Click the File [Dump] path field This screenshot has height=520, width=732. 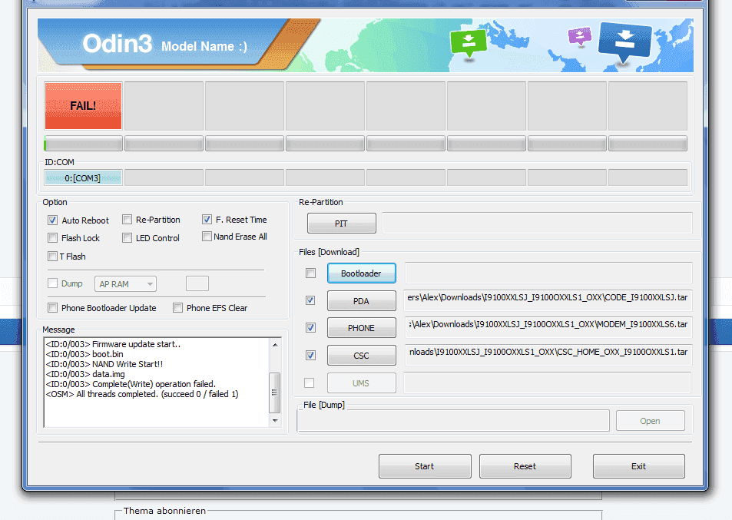453,421
